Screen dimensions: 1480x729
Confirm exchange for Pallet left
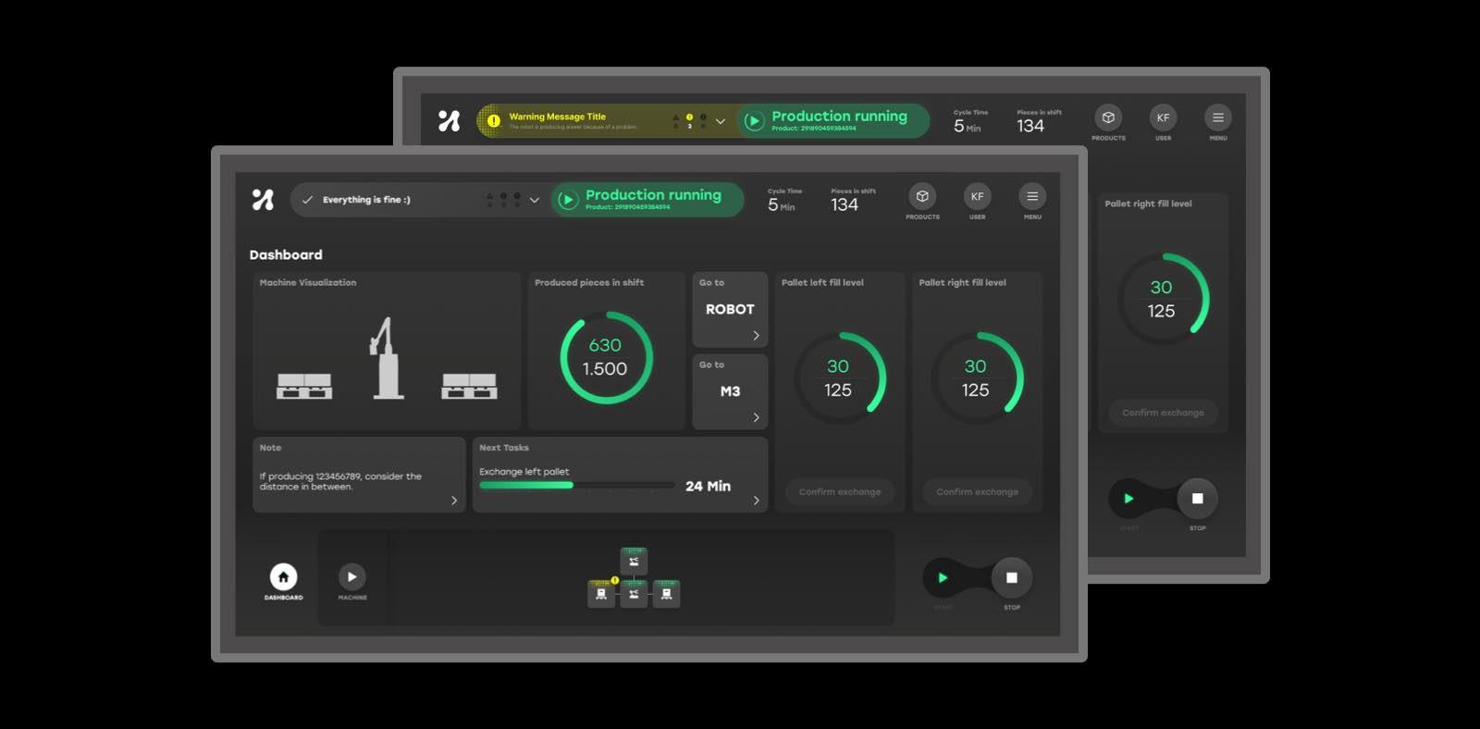(x=839, y=492)
